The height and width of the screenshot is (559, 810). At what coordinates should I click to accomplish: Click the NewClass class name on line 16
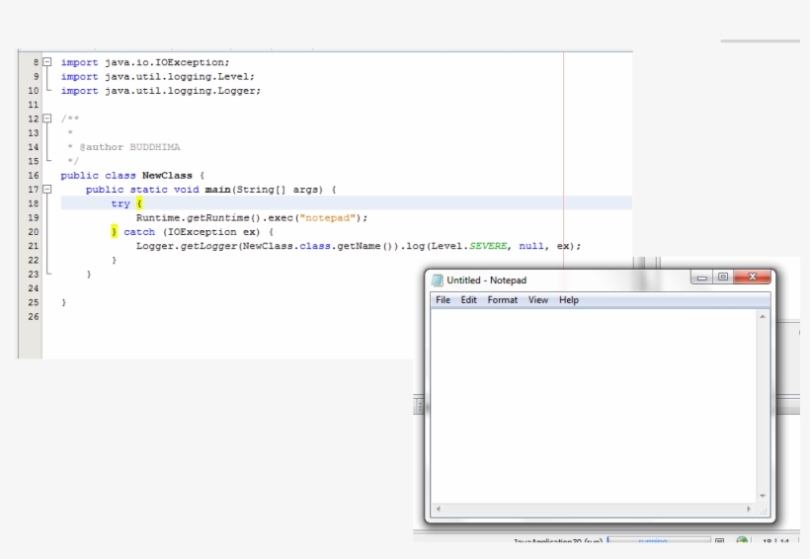(167, 175)
